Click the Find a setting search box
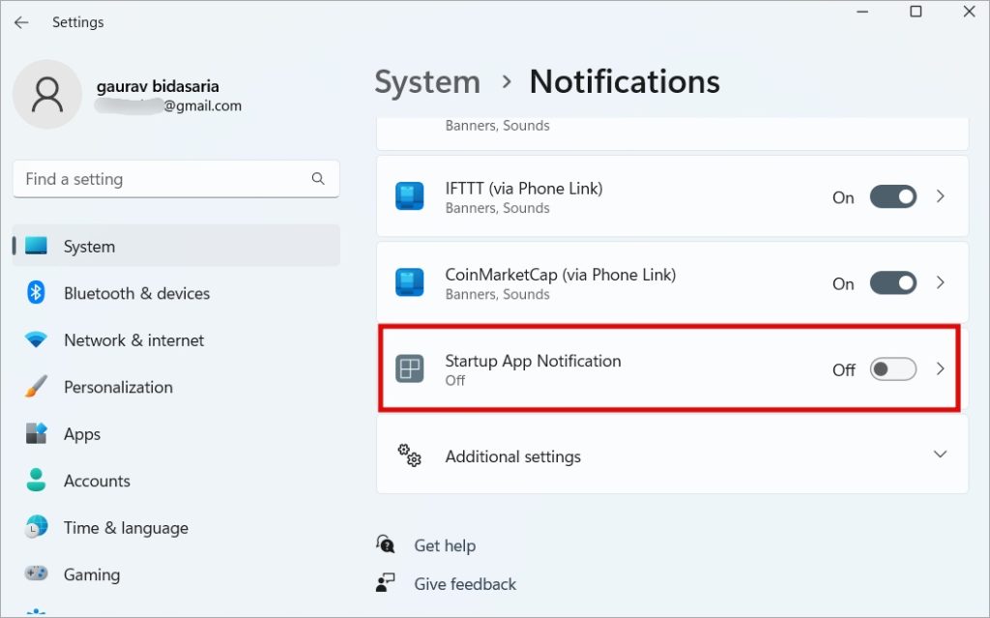 click(x=160, y=179)
